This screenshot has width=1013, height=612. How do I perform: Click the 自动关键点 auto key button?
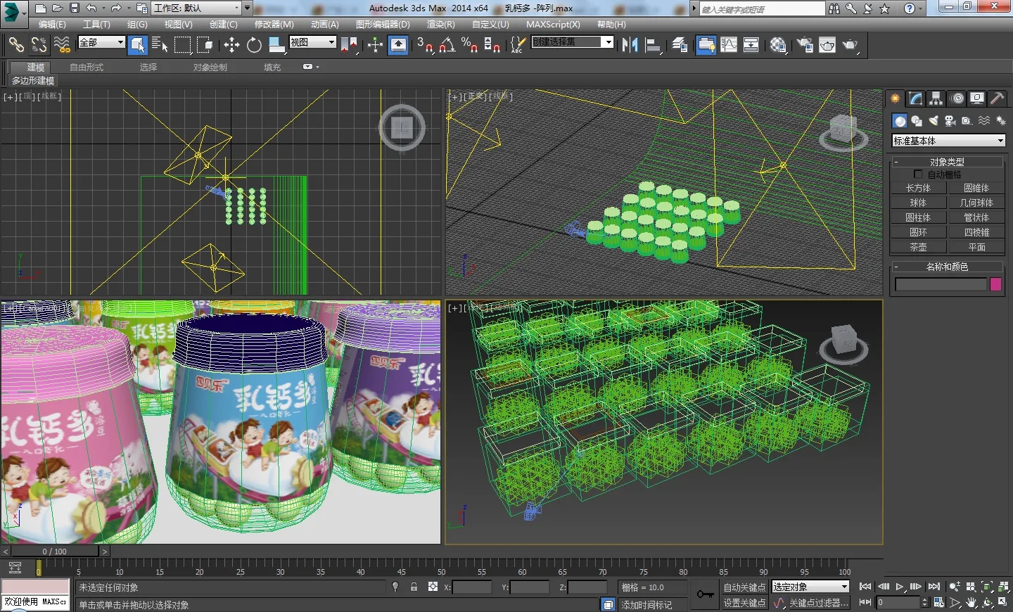(744, 587)
